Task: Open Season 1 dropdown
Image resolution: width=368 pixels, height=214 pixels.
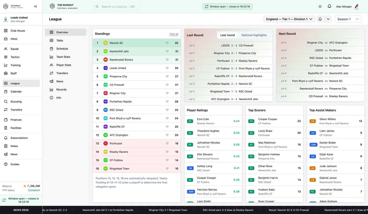Action: [348, 19]
